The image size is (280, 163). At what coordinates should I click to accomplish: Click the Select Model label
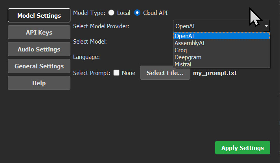(x=90, y=42)
